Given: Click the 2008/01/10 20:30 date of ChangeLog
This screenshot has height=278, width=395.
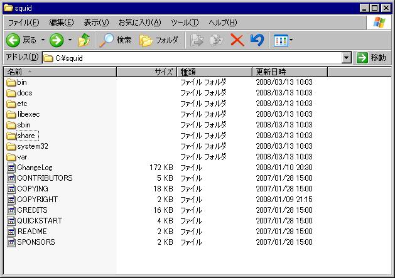Looking at the screenshot, I should click(x=284, y=168).
